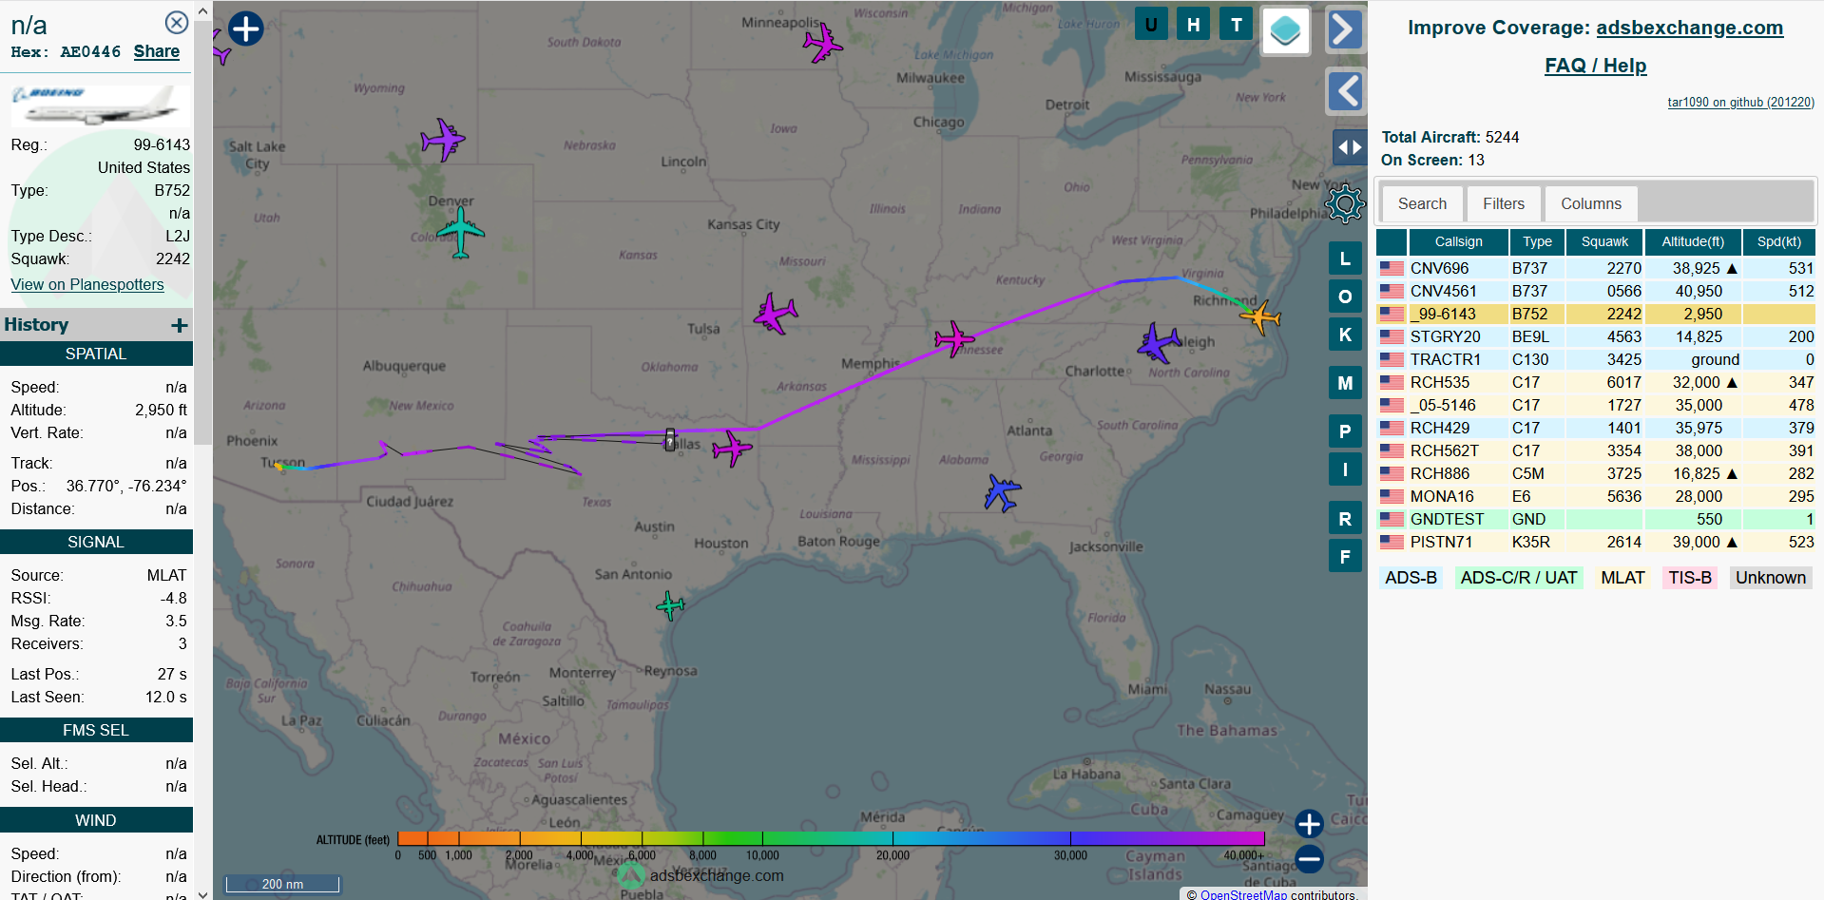
Task: Select teal aircraft icon near Denver
Action: coord(461,232)
